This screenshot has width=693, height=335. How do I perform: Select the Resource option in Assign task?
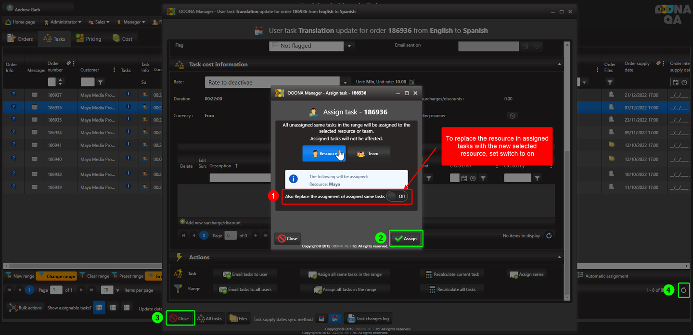(x=324, y=153)
